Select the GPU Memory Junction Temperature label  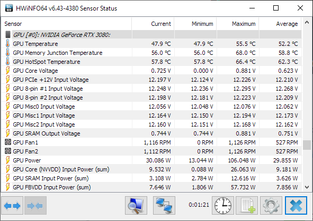pyautogui.click(x=58, y=53)
